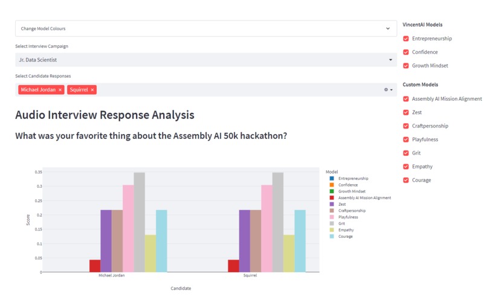Uncheck the Grit custom model checkbox

click(x=406, y=153)
